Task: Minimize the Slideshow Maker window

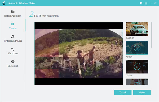Action: point(151,3)
